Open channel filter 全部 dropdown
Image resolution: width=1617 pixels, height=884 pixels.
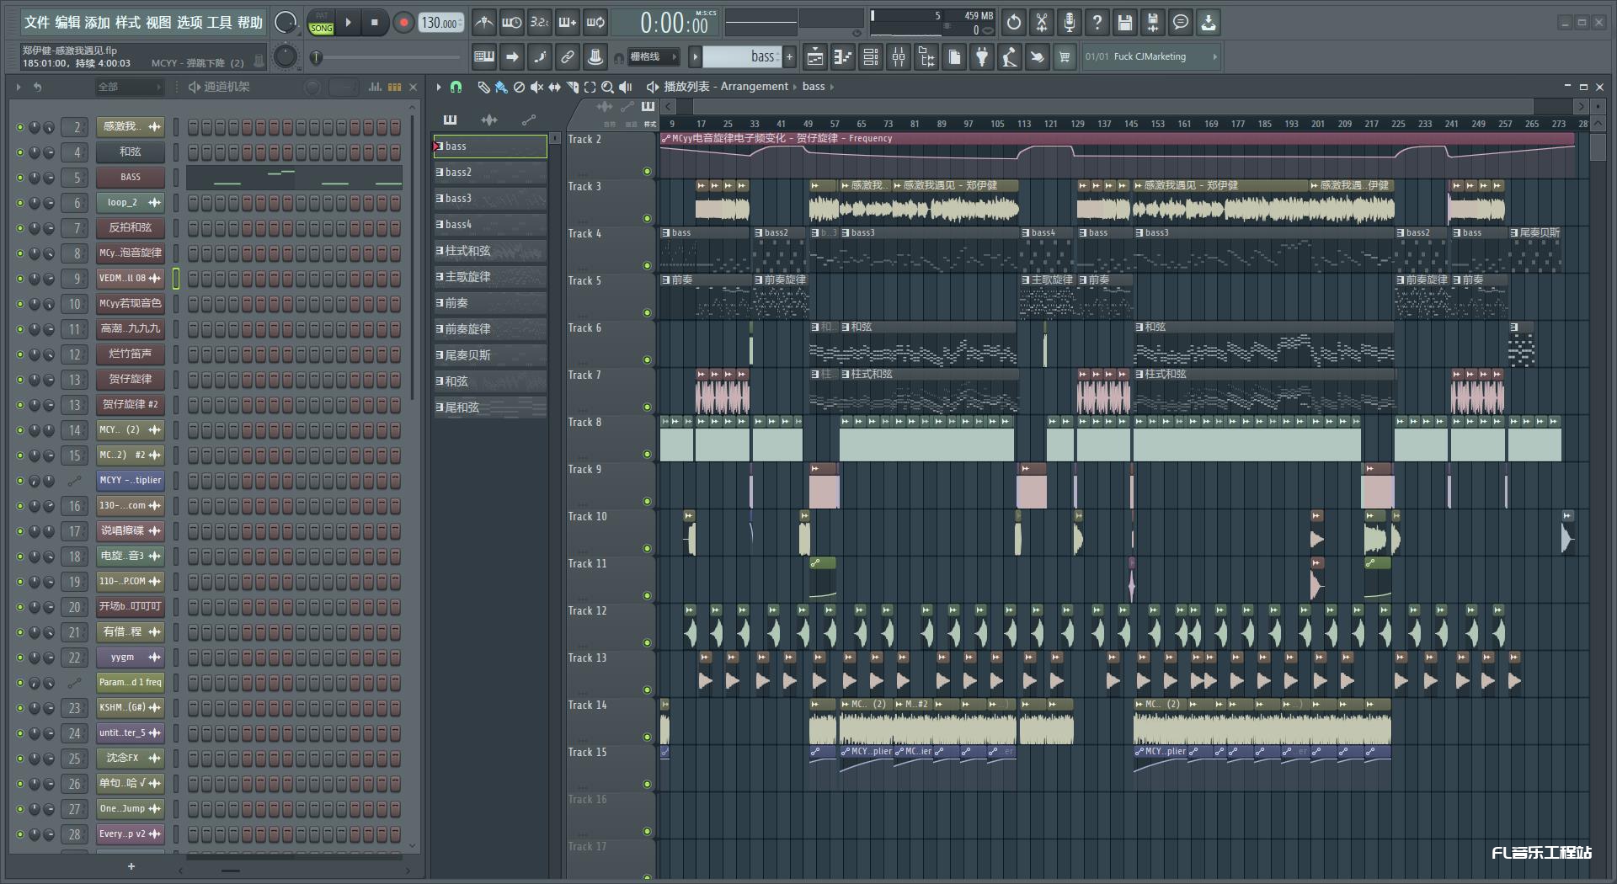(x=129, y=87)
